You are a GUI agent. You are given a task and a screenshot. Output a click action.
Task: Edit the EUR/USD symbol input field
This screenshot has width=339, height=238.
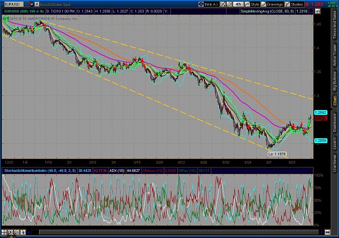(x=14, y=4)
